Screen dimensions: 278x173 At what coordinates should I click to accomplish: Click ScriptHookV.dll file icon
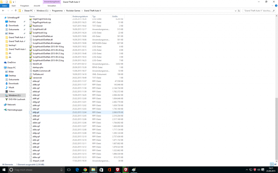tap(31, 29)
